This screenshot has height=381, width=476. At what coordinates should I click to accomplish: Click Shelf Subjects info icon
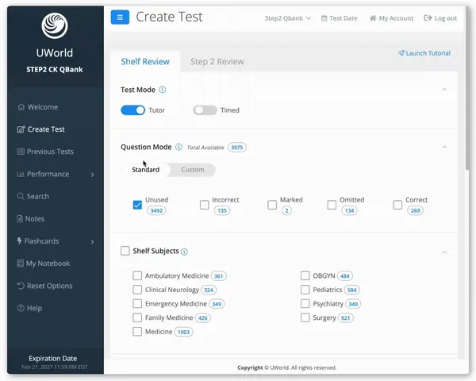[x=184, y=252]
